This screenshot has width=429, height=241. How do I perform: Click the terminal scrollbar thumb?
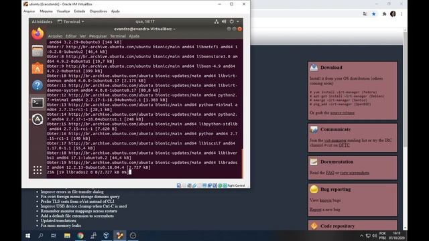tap(242, 163)
